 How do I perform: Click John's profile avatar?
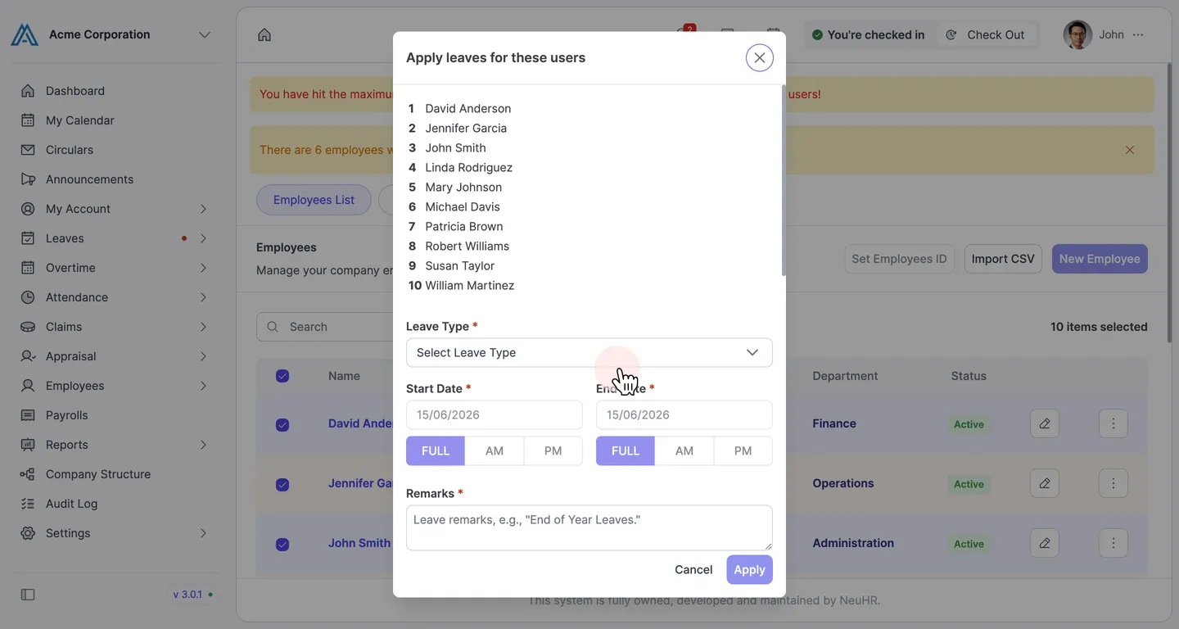(1077, 34)
